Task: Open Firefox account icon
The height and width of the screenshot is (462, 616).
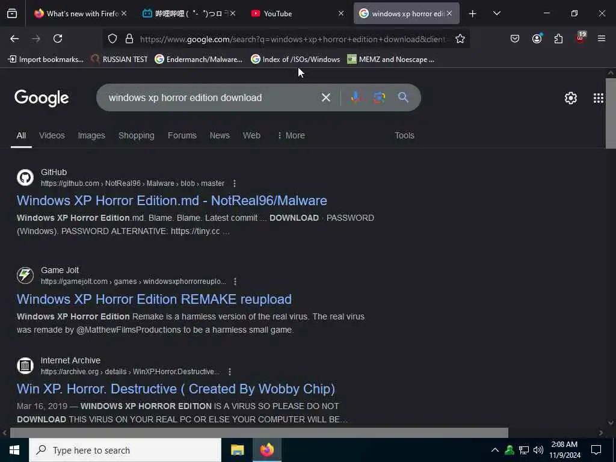Action: pyautogui.click(x=537, y=38)
